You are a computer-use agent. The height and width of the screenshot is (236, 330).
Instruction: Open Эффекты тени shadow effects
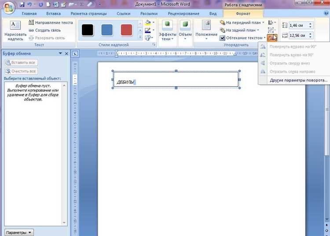click(167, 30)
